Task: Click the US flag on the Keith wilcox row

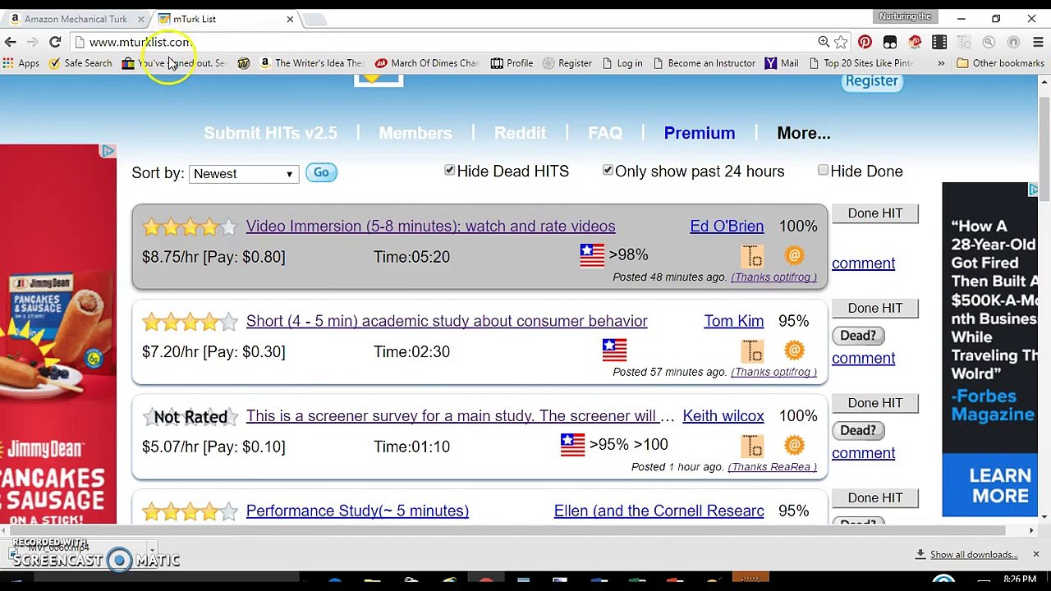Action: click(x=572, y=445)
